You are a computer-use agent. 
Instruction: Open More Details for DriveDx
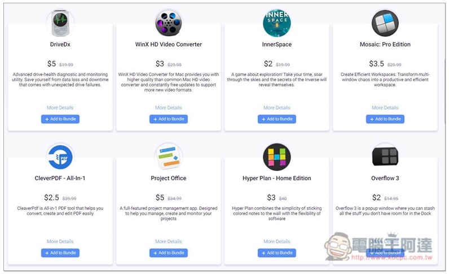60,107
